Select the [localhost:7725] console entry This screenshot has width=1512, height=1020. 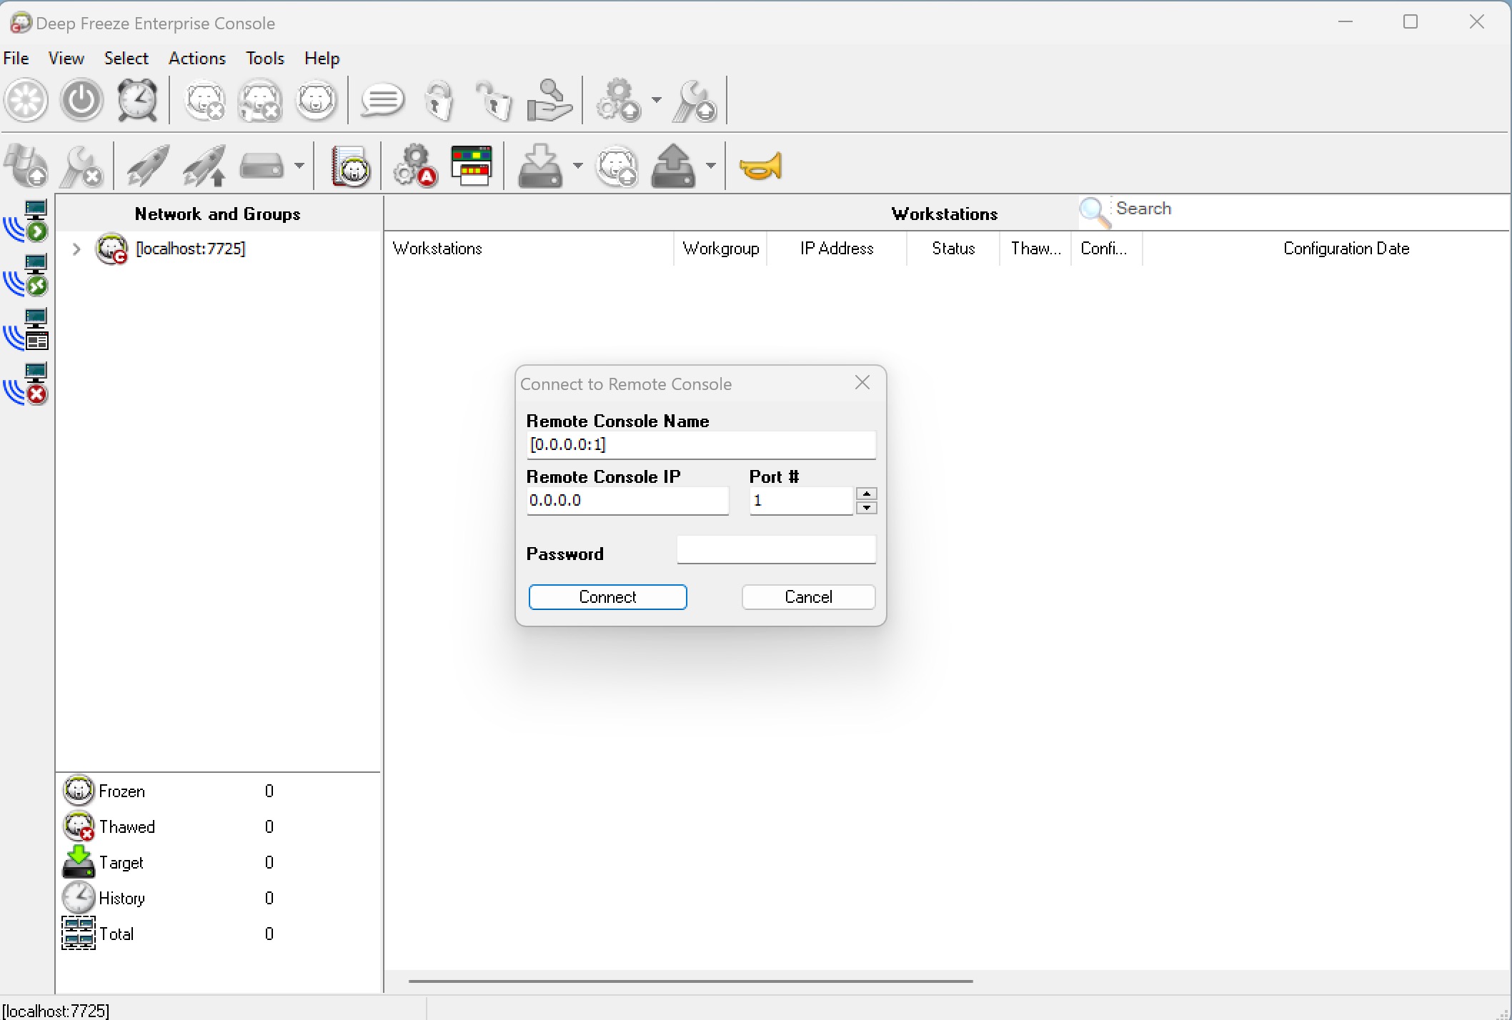coord(191,249)
